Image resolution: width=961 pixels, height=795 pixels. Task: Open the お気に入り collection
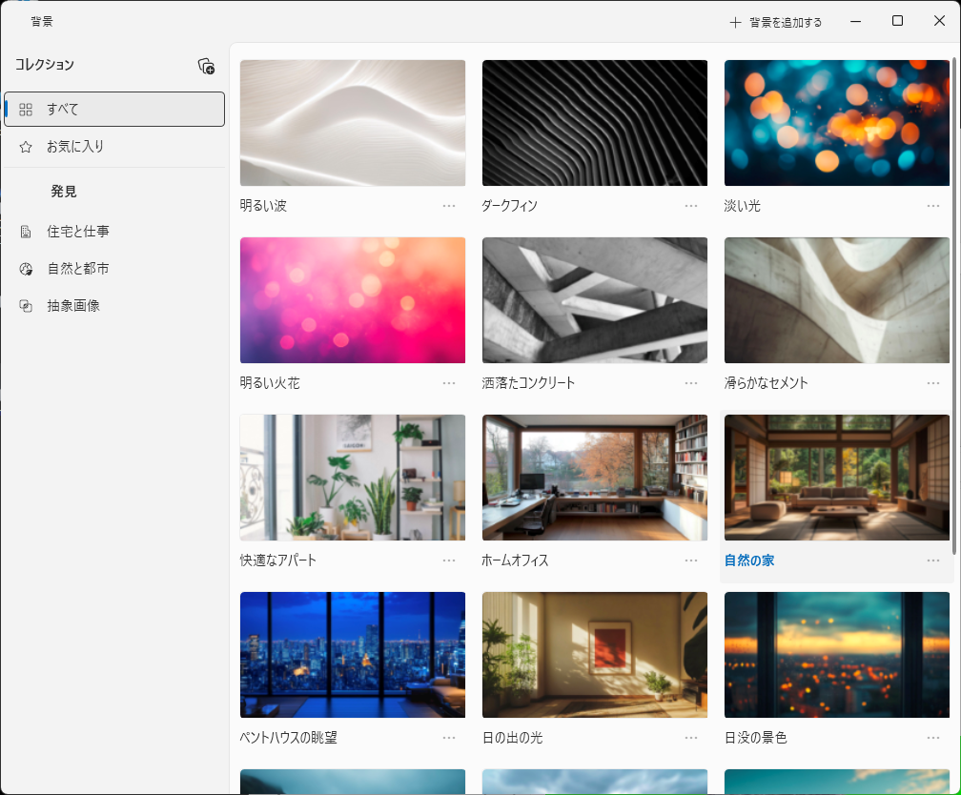114,147
